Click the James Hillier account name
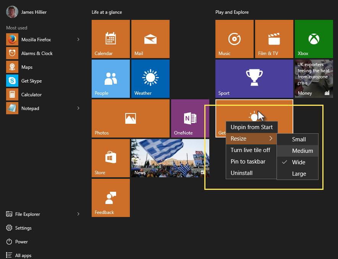The image size is (338, 259). tap(34, 12)
